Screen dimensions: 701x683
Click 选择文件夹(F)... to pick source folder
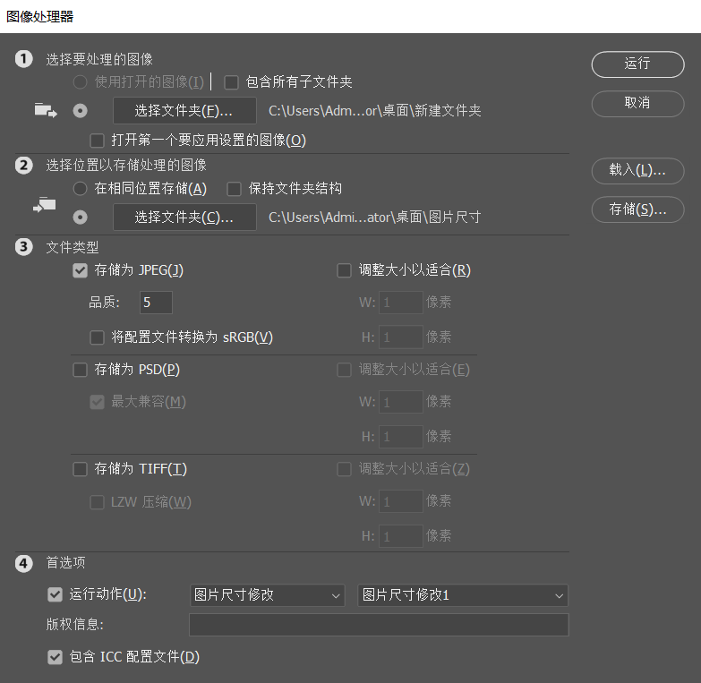point(184,110)
